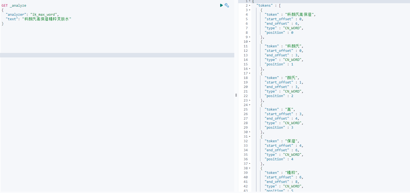The height and width of the screenshot is (193, 410).
Task: Click the closing fold marker on line 9
Action: pyautogui.click(x=249, y=37)
